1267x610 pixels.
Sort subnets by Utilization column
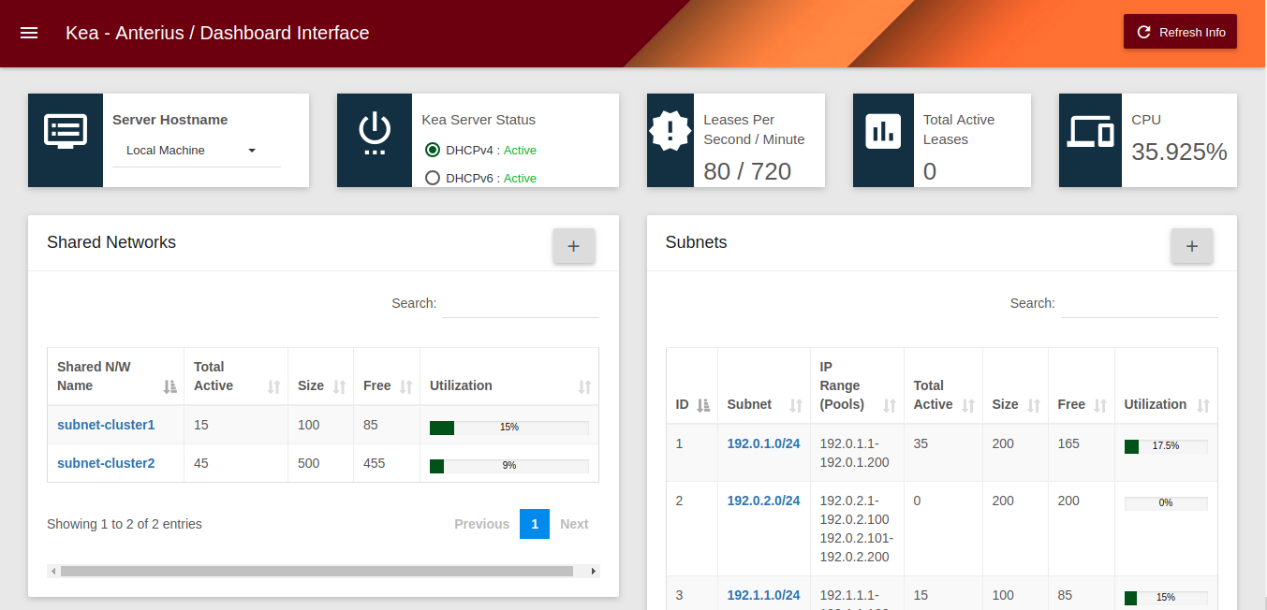click(1166, 385)
